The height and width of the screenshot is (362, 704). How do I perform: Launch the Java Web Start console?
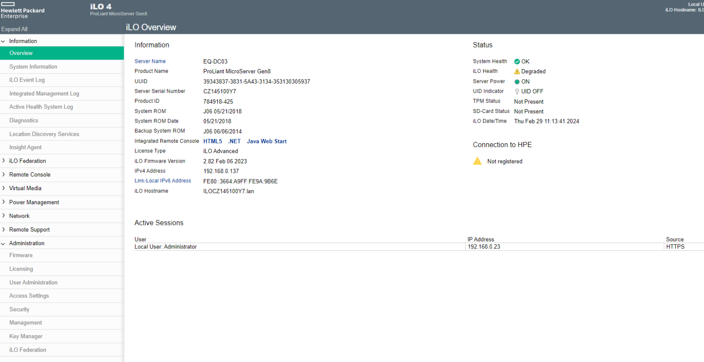point(267,141)
